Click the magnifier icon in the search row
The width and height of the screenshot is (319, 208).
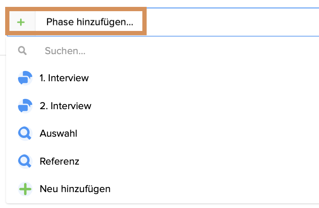pos(23,51)
